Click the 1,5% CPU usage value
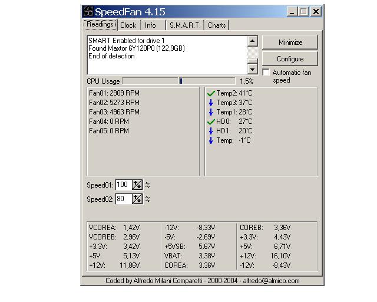Image resolution: width=377 pixels, height=302 pixels. click(x=247, y=81)
